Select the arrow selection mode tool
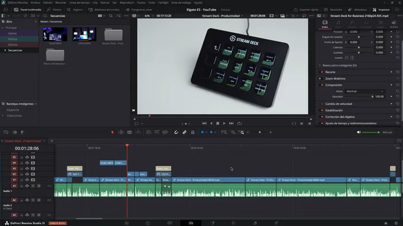403x226 pixels. (x=113, y=133)
